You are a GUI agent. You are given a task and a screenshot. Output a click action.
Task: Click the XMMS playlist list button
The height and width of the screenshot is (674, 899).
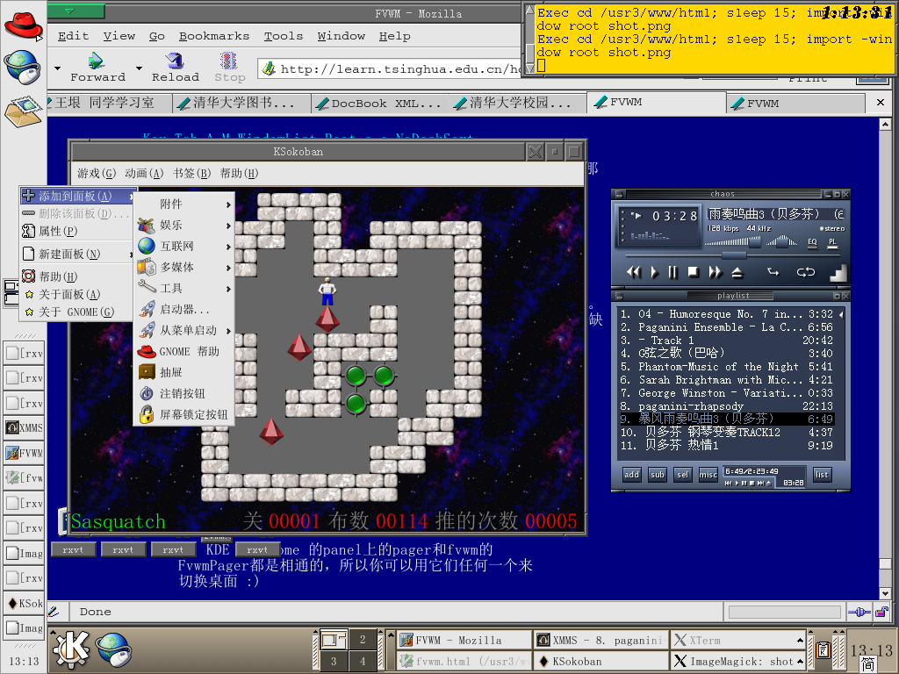pos(822,475)
